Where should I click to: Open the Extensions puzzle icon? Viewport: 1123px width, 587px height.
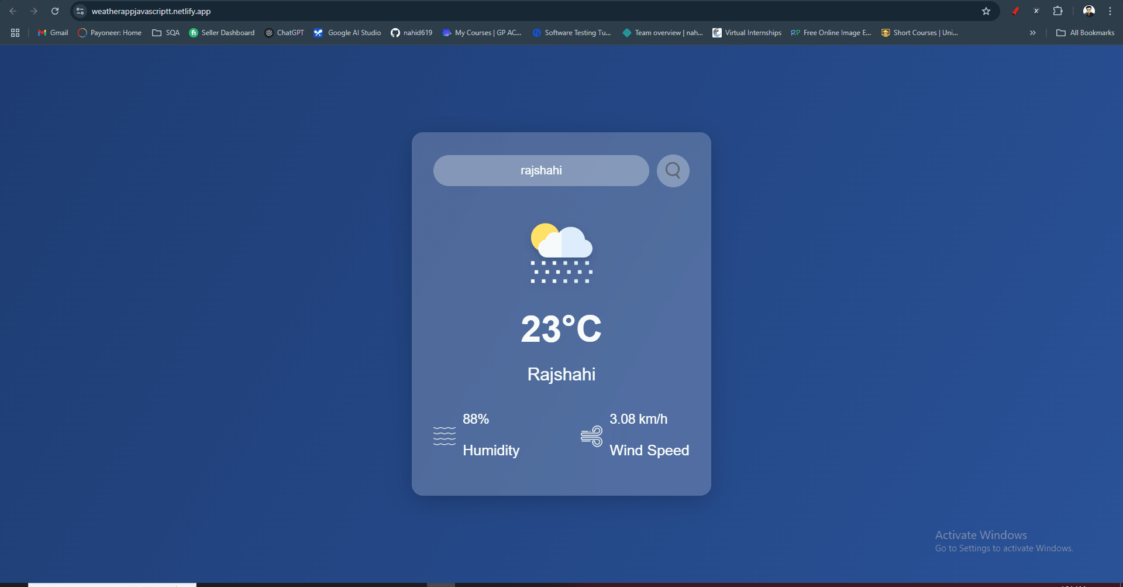[x=1058, y=11]
